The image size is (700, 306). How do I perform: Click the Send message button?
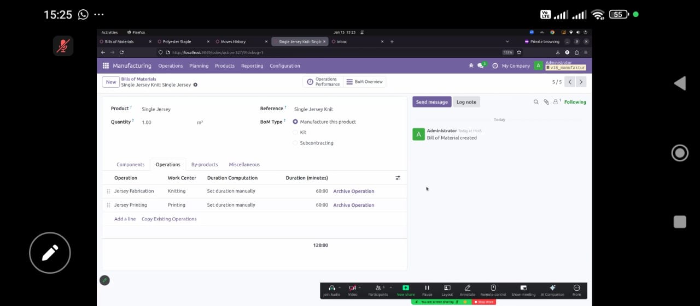[431, 102]
